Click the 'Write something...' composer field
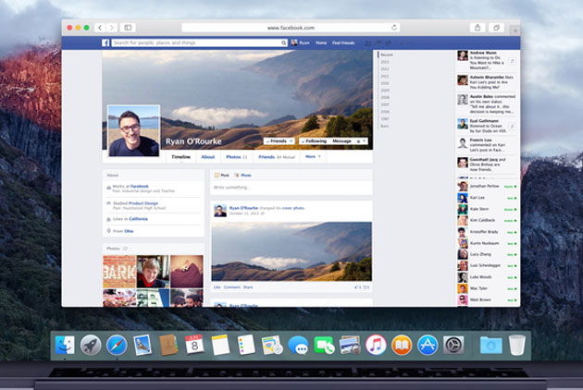This screenshot has height=390, width=583. click(x=291, y=188)
